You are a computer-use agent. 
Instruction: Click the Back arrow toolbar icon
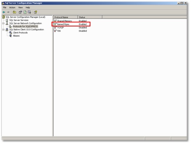tap(4, 12)
